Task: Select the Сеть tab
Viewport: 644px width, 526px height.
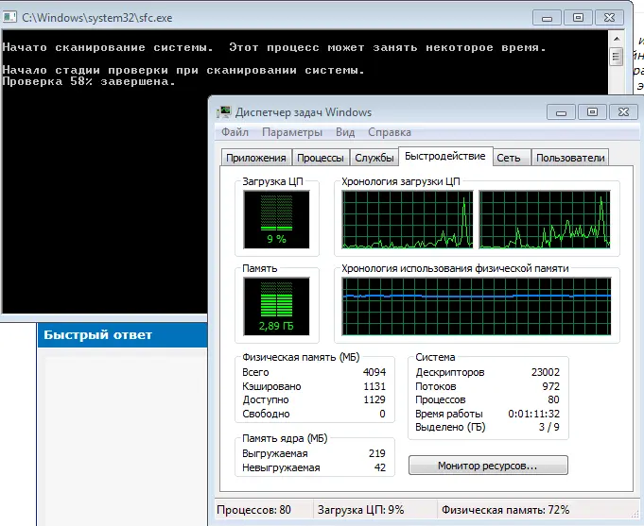Action: (x=508, y=158)
